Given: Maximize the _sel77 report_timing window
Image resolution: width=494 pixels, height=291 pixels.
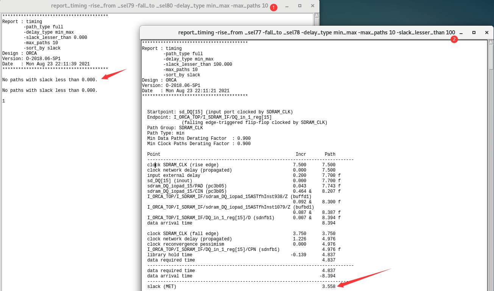Looking at the screenshot, I should (x=474, y=33).
